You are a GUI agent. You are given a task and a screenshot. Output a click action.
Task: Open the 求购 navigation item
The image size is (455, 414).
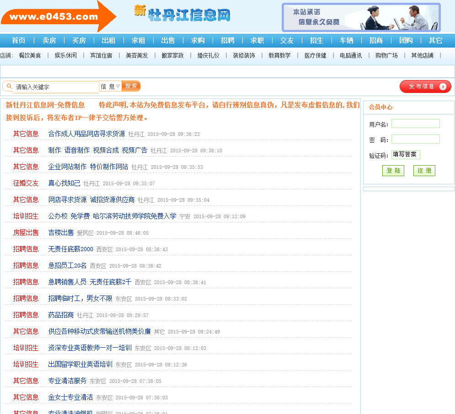(198, 40)
